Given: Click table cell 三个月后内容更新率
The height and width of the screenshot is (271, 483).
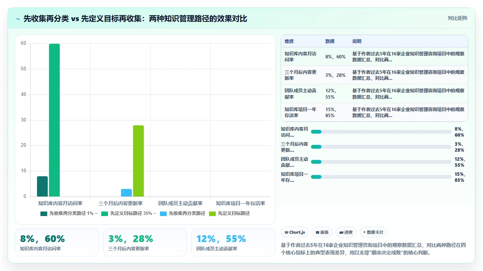Looking at the screenshot, I should point(302,75).
